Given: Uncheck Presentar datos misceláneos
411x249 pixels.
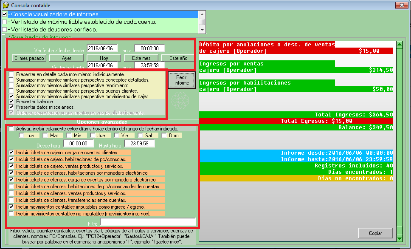Looking at the screenshot, I should 11,107.
